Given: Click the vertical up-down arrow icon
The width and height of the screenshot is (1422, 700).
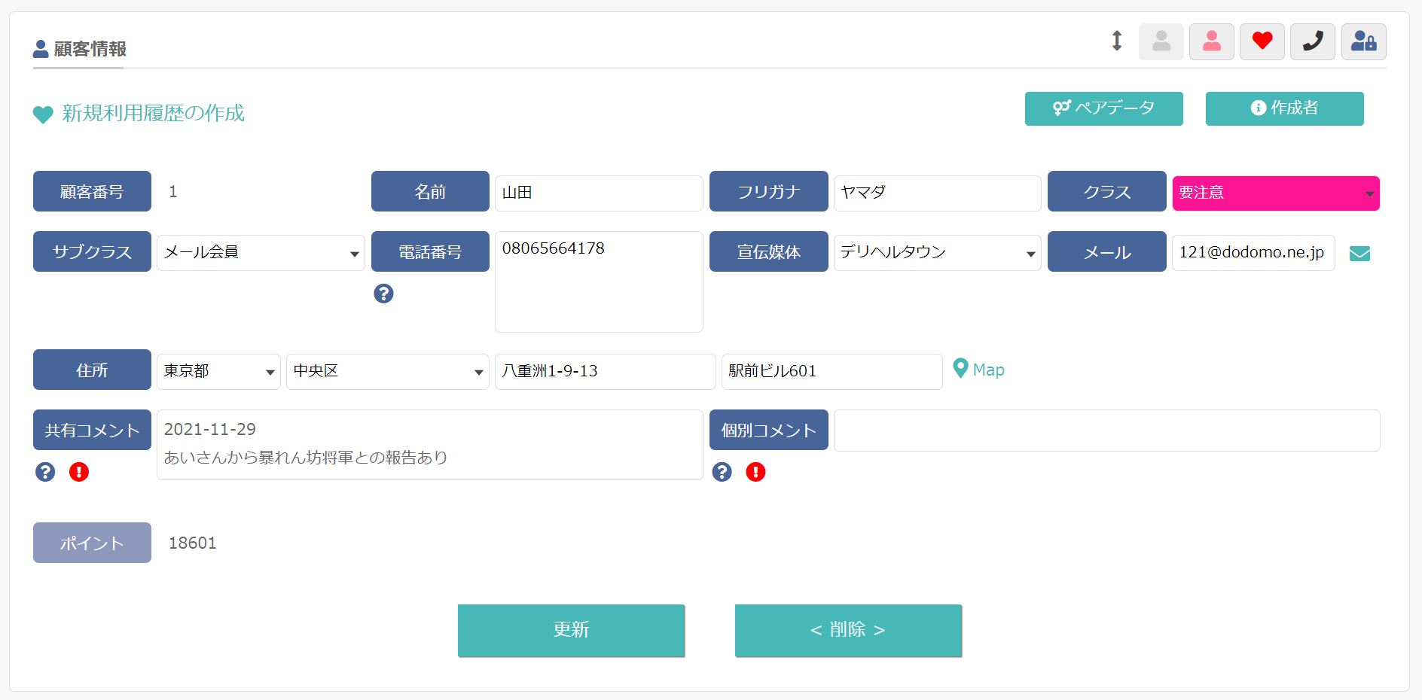Looking at the screenshot, I should click(1117, 41).
